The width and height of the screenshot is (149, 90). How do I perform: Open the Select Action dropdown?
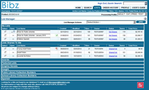[111, 22]
